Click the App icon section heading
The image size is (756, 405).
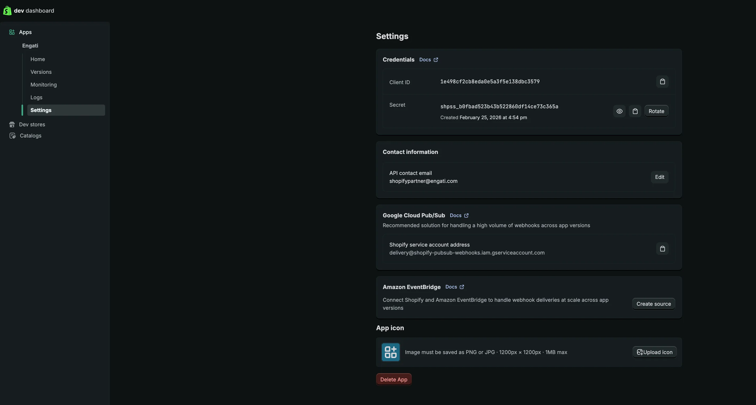click(390, 328)
